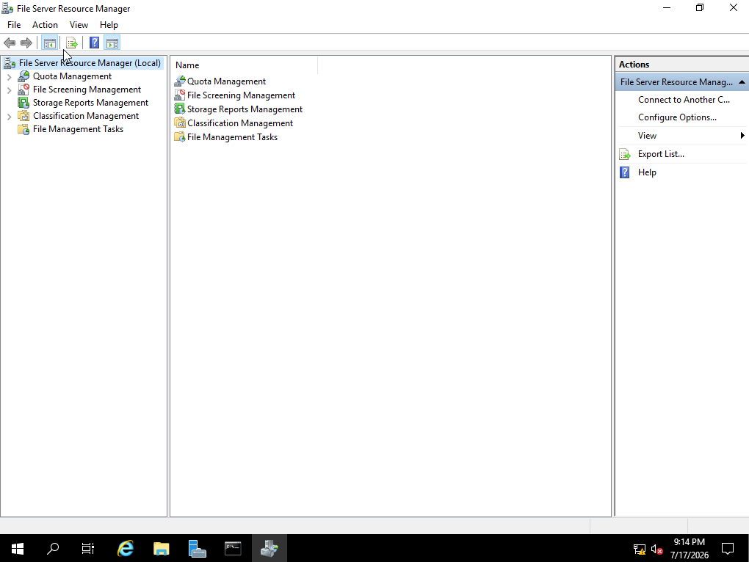This screenshot has height=562, width=749.
Task: Click Connect to Another Computer action
Action: [684, 100]
